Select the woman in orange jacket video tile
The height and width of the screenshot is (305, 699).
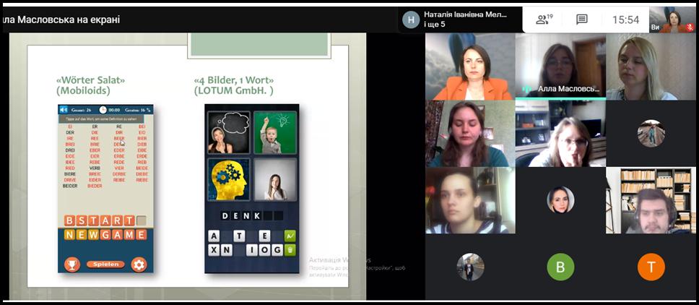pos(470,66)
